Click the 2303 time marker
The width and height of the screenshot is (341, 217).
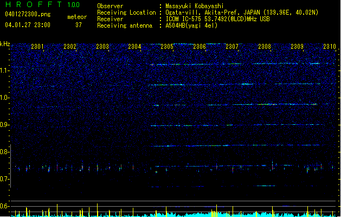click(x=102, y=47)
